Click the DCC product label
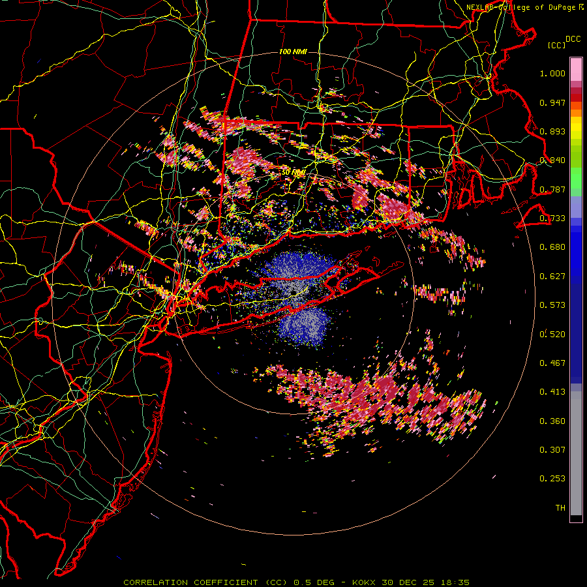 pos(573,39)
